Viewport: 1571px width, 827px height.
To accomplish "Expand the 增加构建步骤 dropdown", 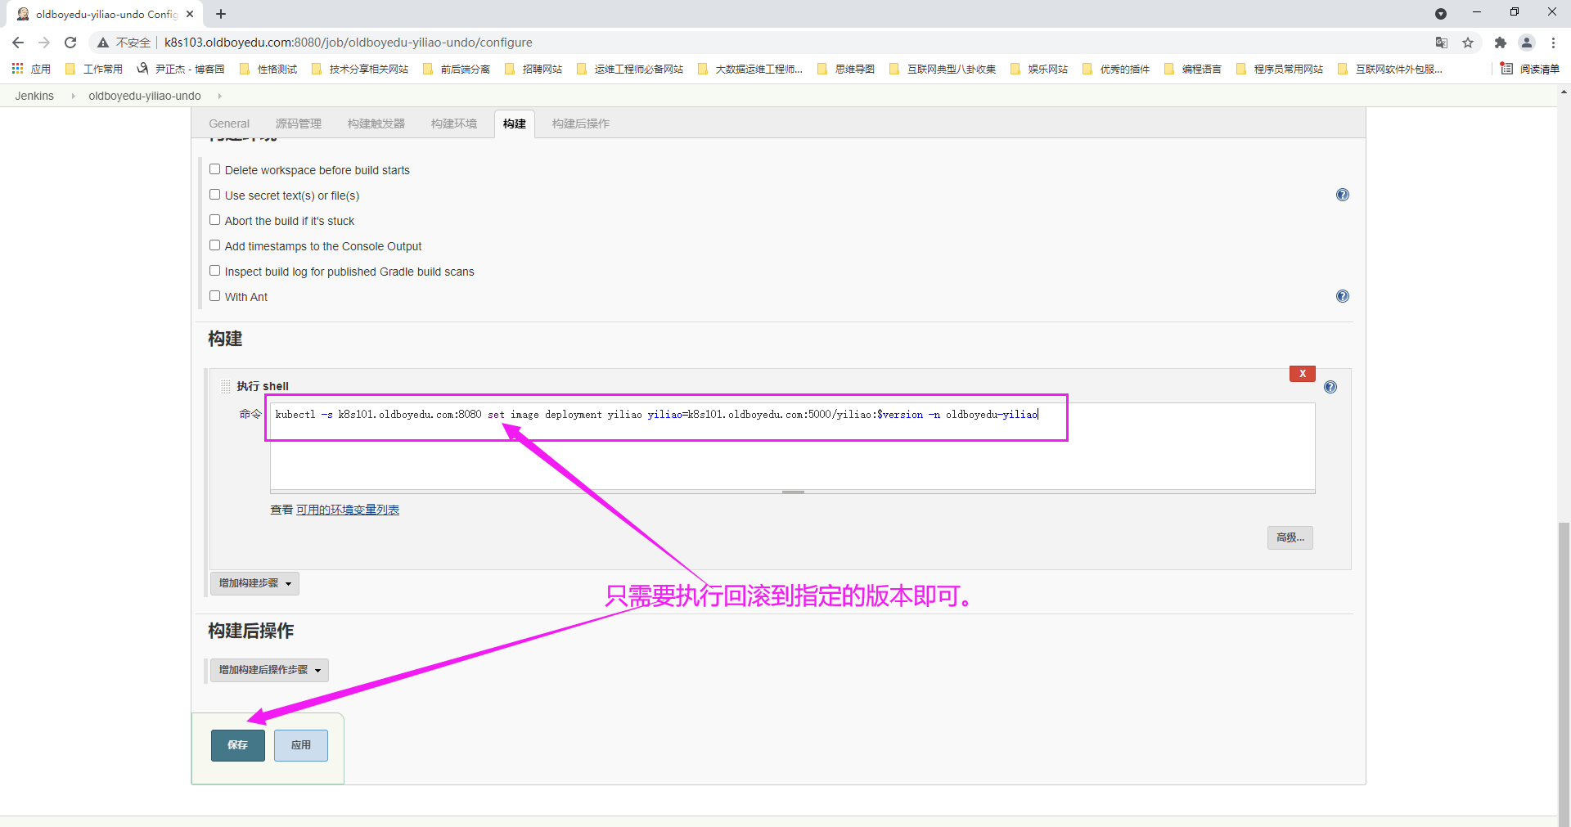I will click(x=254, y=583).
